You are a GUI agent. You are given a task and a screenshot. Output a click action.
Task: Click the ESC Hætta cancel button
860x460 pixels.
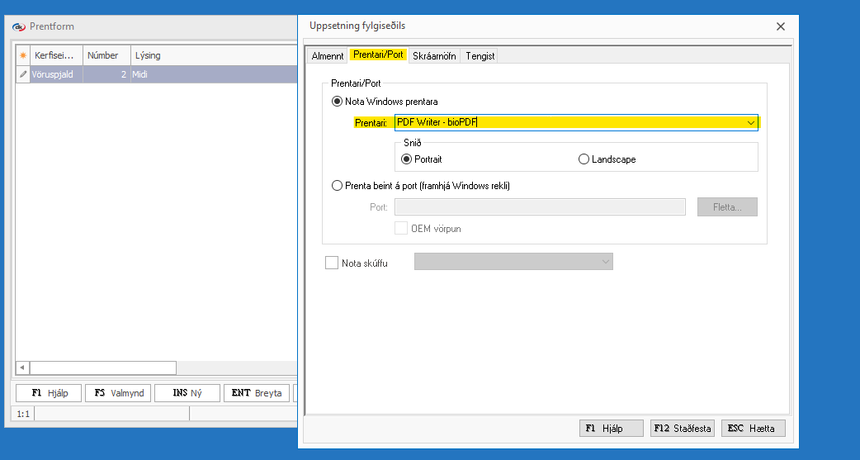(753, 429)
